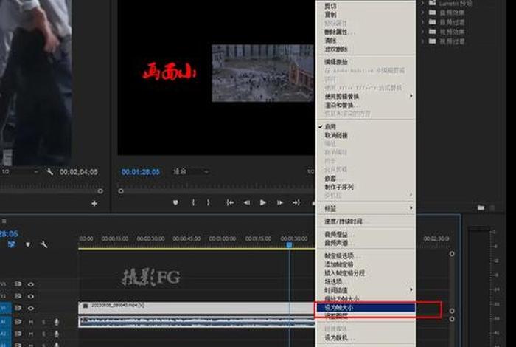
Task: Step forward one frame in program monitor
Action: coord(279,202)
